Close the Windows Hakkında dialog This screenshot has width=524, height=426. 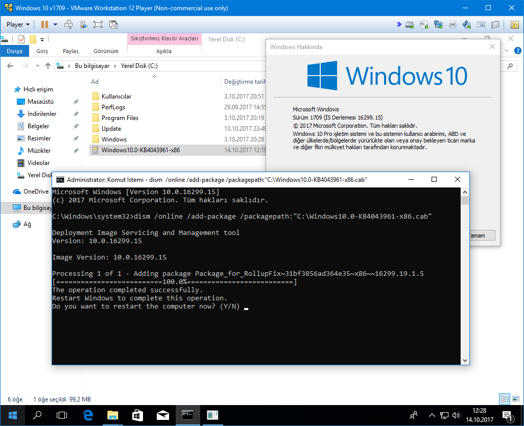point(492,47)
